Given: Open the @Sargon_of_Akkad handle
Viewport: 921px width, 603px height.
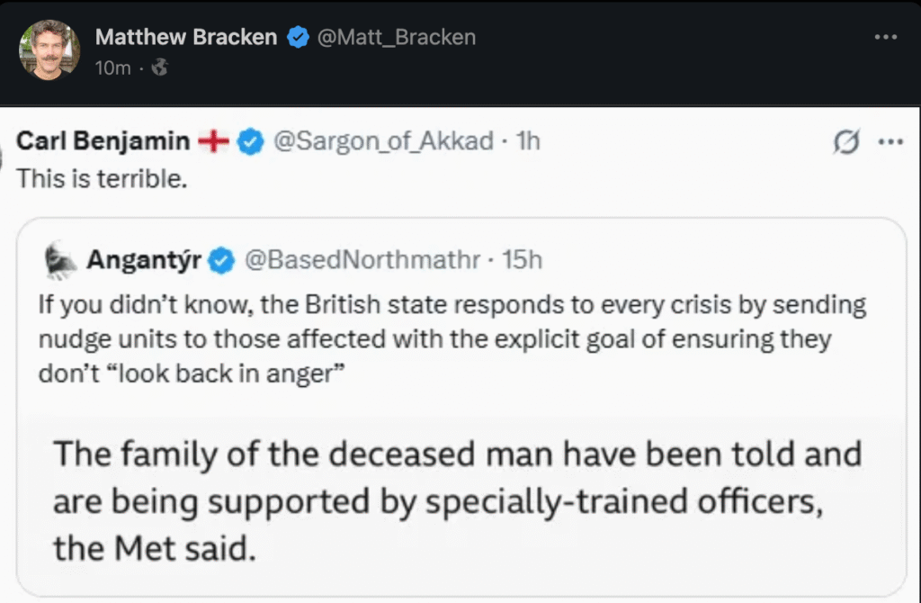Looking at the screenshot, I should [382, 141].
